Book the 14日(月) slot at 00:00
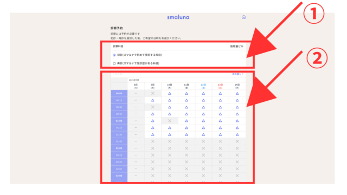The height and width of the screenshot is (195, 347). [237, 94]
